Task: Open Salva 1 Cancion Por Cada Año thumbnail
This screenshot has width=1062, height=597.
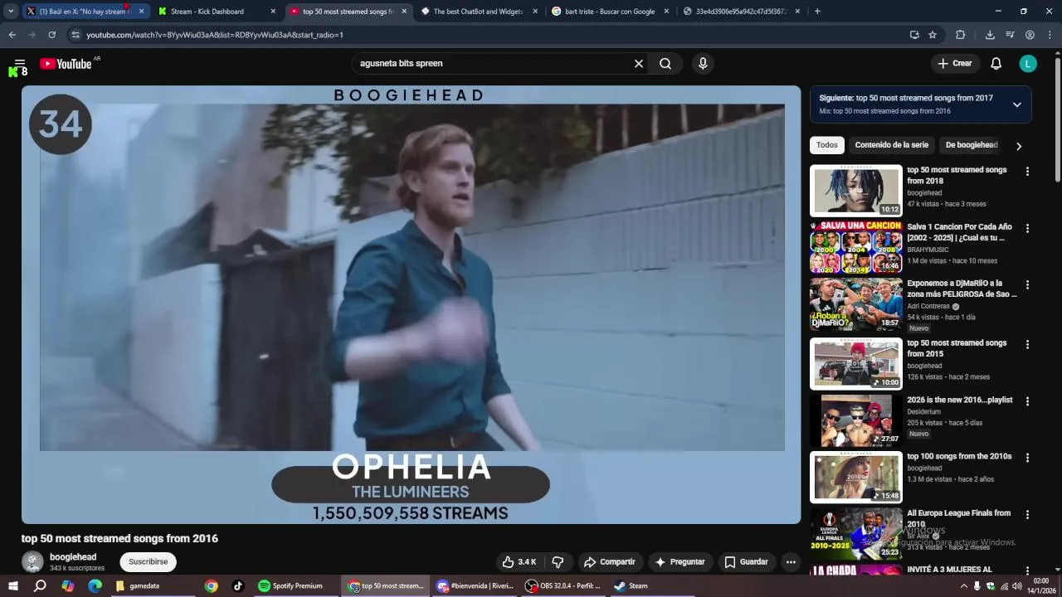Action: coord(855,247)
